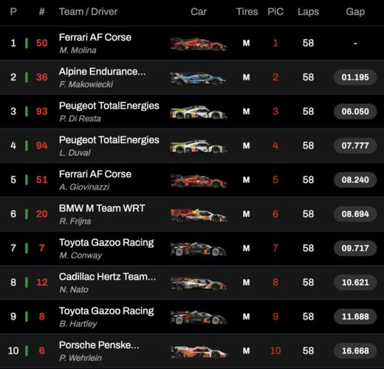Screen dimensions: 384x369
Task: Click the red Ferrari #50 car image
Action: [x=199, y=44]
